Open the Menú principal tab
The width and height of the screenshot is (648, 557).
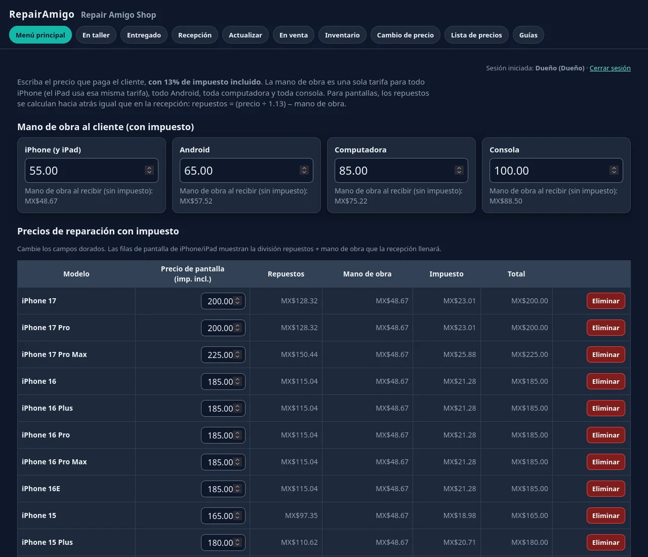coord(40,35)
